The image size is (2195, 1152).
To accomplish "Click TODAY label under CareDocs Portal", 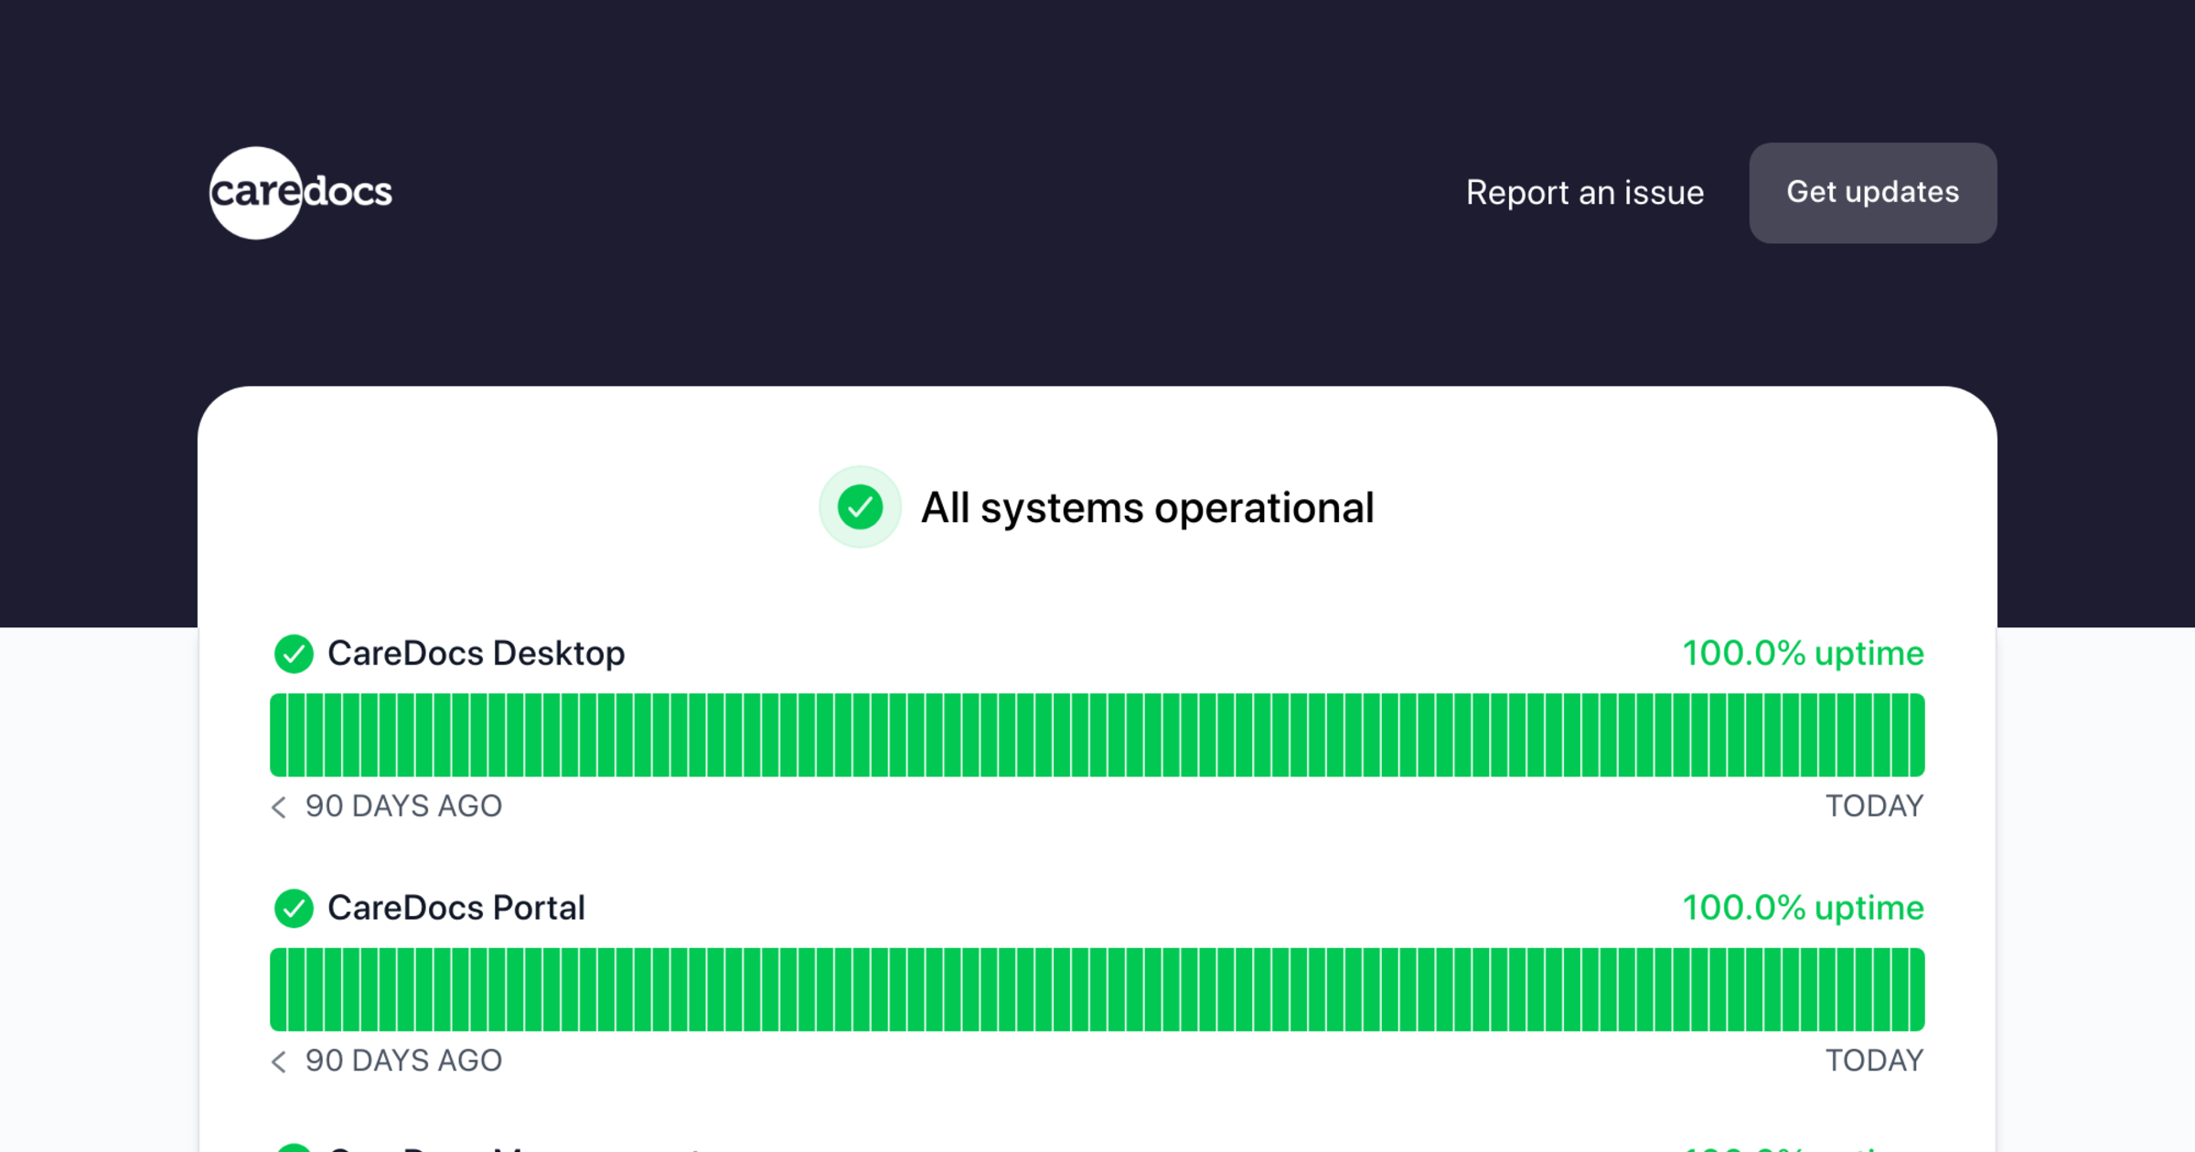I will [1875, 1061].
